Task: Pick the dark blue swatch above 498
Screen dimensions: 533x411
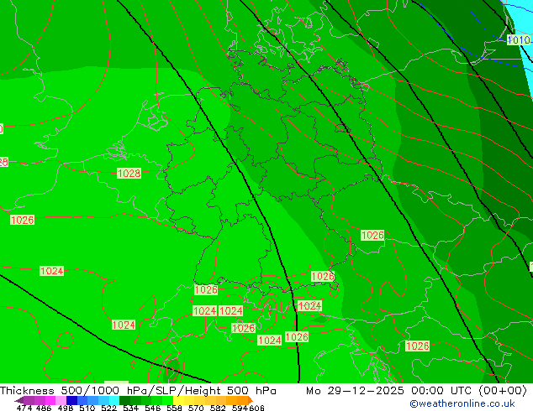Action: click(71, 400)
